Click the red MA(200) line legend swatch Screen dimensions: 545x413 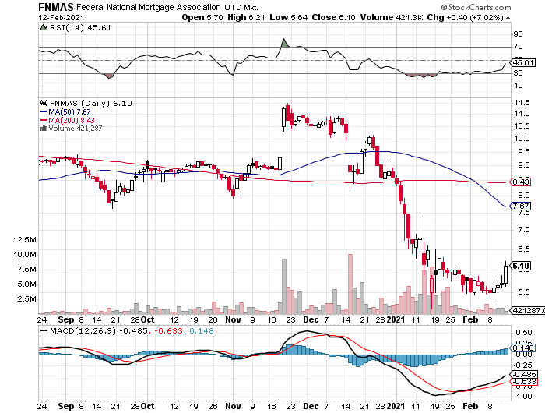click(x=44, y=120)
